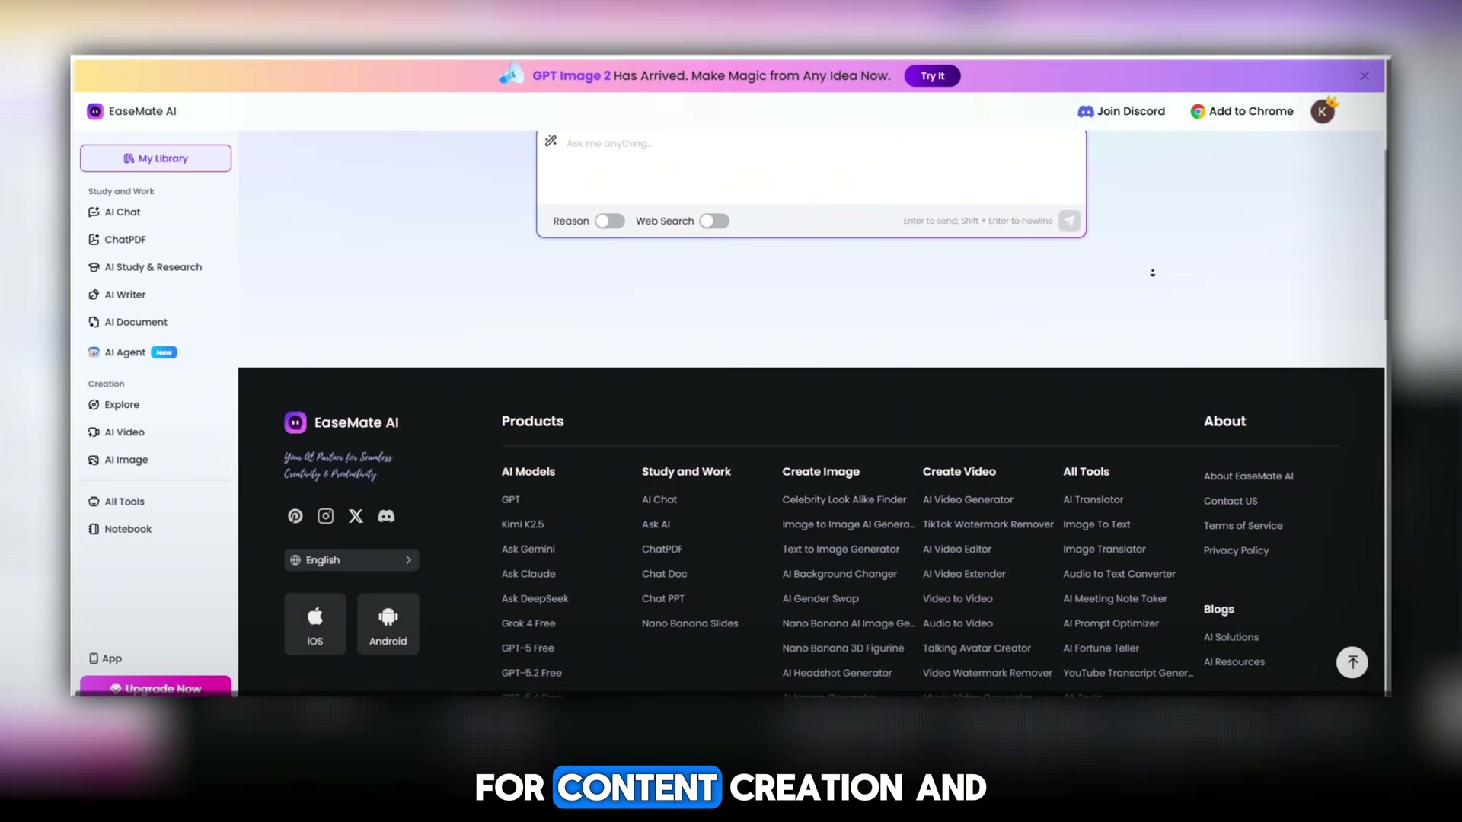Close the GPT Image 2 banner
Image resolution: width=1462 pixels, height=822 pixels.
point(1365,76)
